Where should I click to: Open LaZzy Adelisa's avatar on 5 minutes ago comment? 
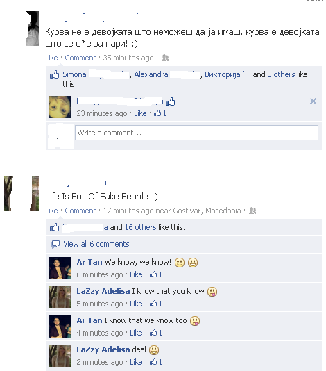[60, 297]
